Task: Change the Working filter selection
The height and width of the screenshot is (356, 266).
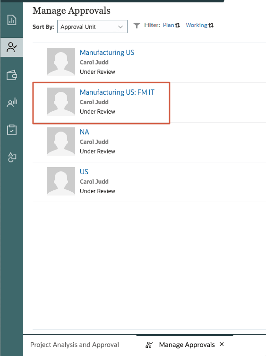Action: coord(199,25)
